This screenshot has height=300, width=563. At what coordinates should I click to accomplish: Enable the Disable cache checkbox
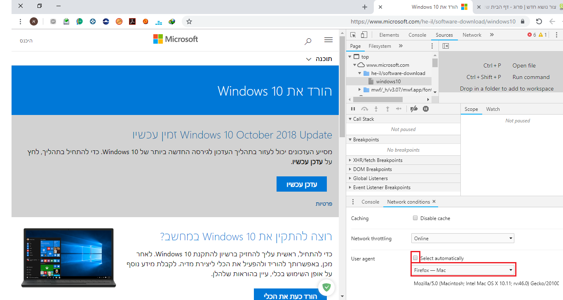pyautogui.click(x=415, y=218)
